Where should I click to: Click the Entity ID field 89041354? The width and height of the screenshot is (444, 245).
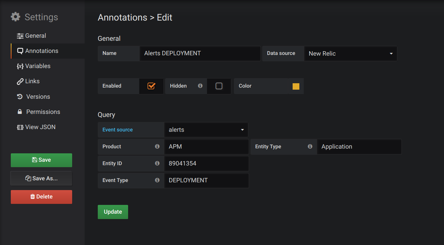tap(206, 163)
